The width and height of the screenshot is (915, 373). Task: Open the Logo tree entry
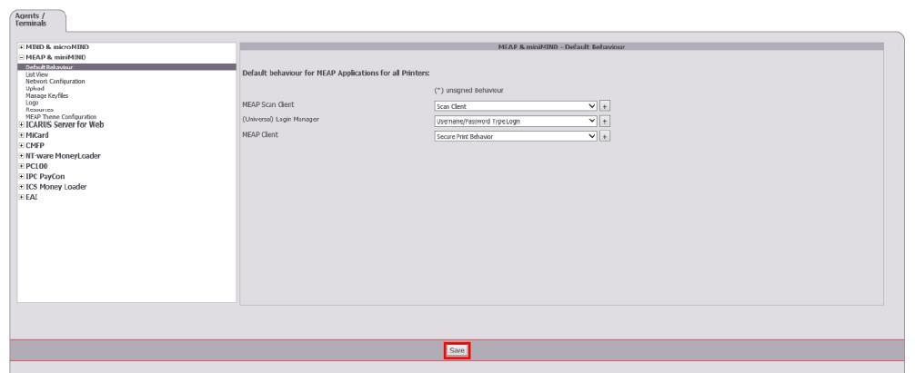coord(32,103)
